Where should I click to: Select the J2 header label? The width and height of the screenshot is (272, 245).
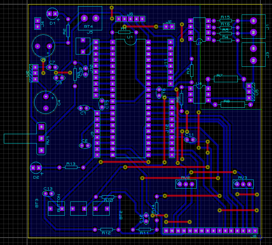coord(169,22)
